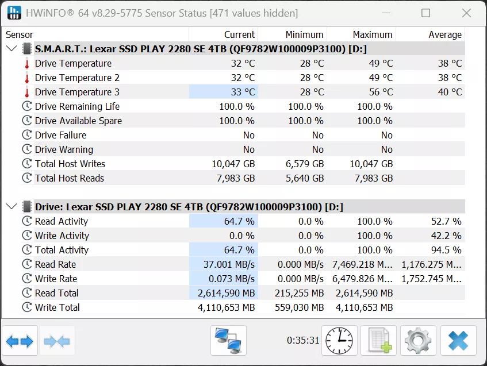This screenshot has height=366, width=487.
Task: Click the Write Rate label
Action: [x=56, y=279]
